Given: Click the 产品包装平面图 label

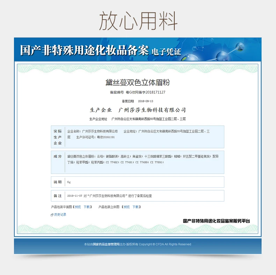Looking at the screenshot, I should [x=61, y=207].
